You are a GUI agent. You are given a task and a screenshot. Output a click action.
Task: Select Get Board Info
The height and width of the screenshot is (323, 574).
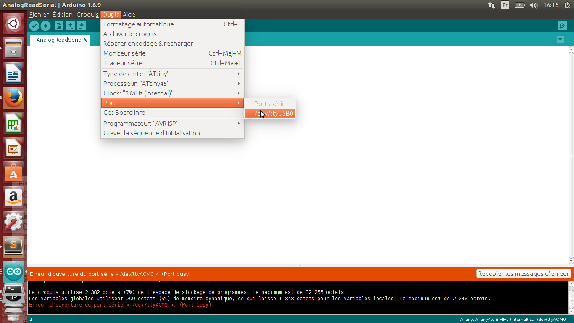tap(172, 112)
